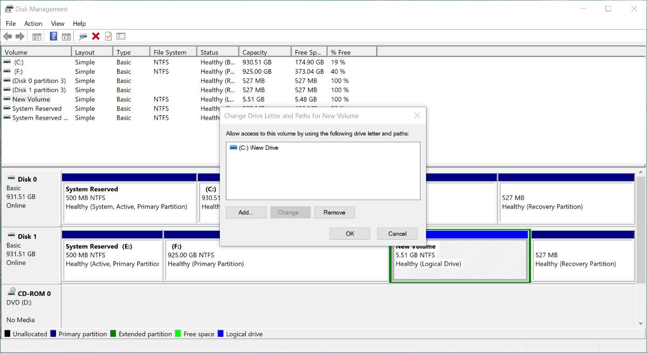The image size is (647, 353).
Task: Click the blue Logical drive legend swatch
Action: [x=221, y=334]
